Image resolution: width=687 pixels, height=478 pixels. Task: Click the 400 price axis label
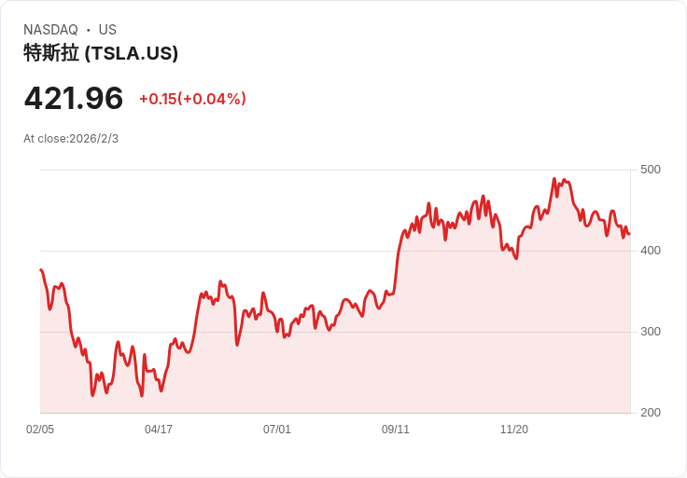[651, 251]
